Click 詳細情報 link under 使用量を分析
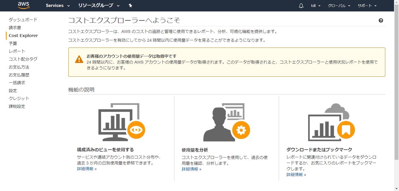This screenshot has width=399, height=191. 191,169
